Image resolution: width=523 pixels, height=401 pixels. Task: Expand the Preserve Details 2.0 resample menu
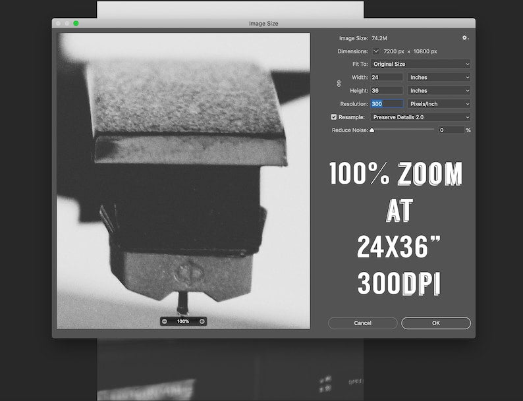click(x=420, y=117)
